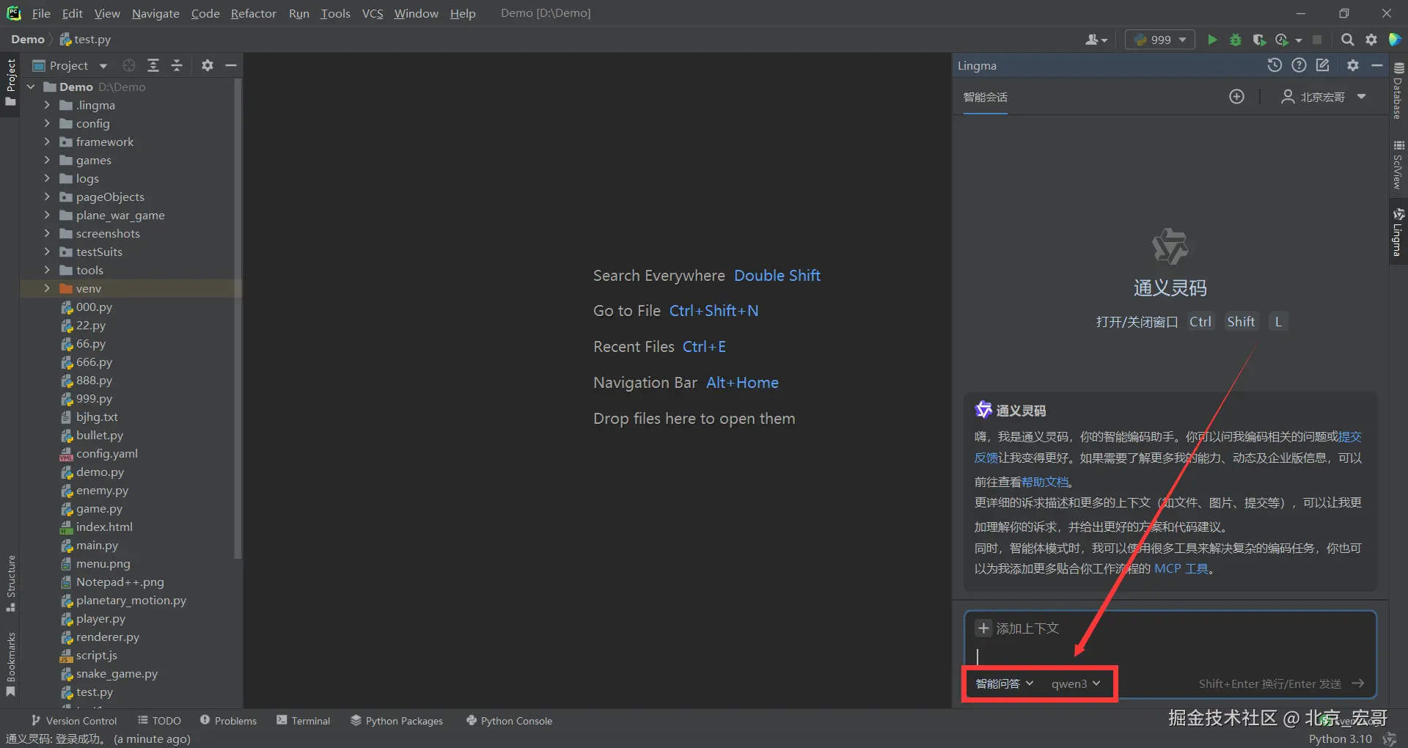1408x748 pixels.
Task: Click the MCP 工具 link
Action: [x=1181, y=568]
